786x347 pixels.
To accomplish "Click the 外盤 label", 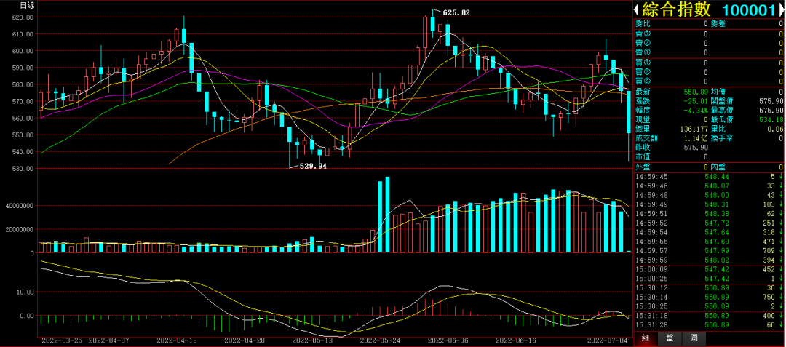I will pos(643,167).
